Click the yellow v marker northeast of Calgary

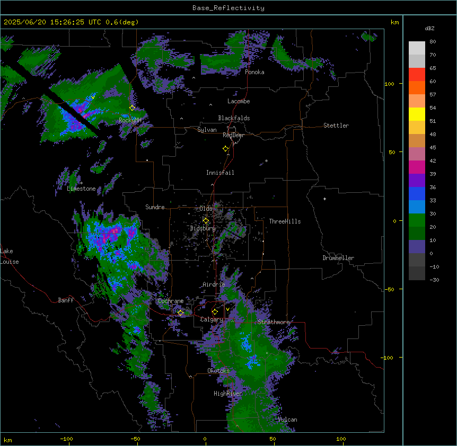coord(227,309)
